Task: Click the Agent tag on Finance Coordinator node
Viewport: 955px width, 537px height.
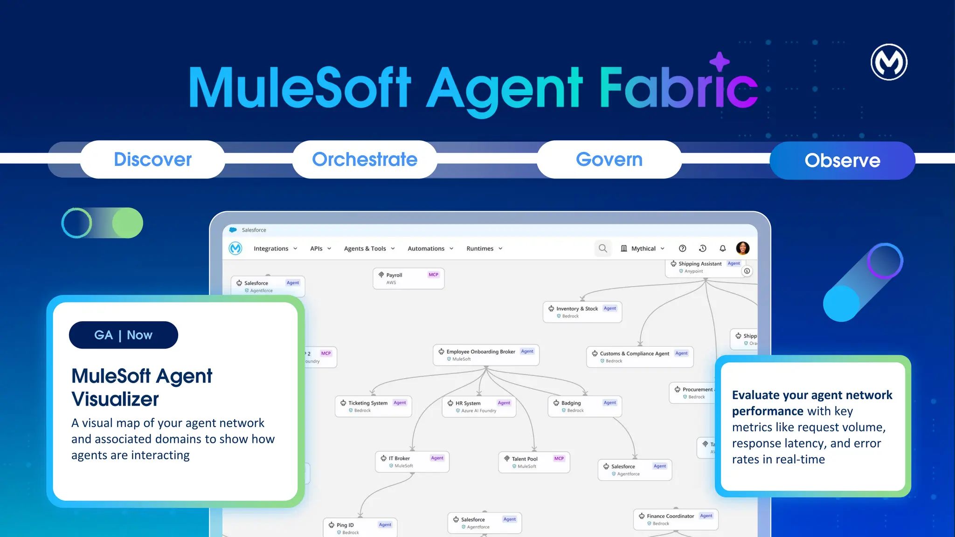Action: tap(706, 516)
